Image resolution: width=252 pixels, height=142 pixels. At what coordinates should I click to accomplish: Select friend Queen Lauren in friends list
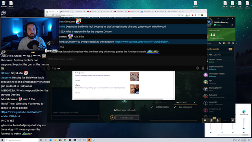pos(219,60)
